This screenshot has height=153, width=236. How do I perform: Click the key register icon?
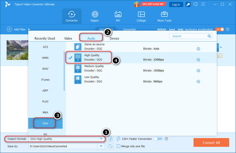[x=188, y=4]
